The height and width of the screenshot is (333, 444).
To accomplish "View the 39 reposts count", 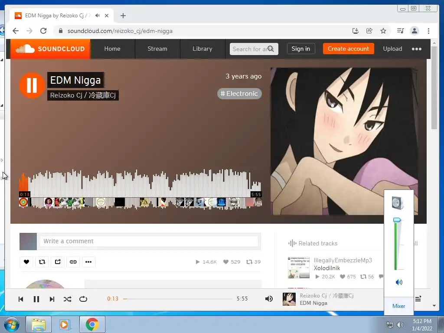I will click(253, 262).
